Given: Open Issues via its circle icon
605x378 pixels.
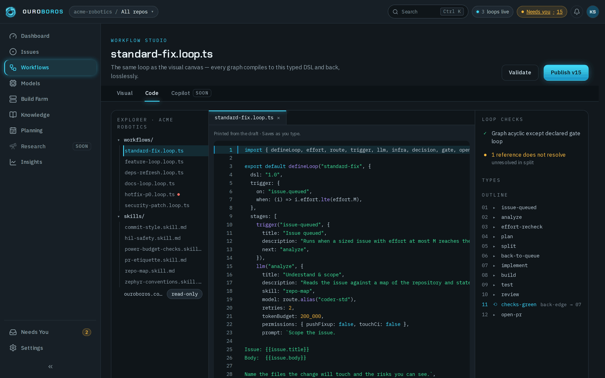Looking at the screenshot, I should click(x=13, y=52).
